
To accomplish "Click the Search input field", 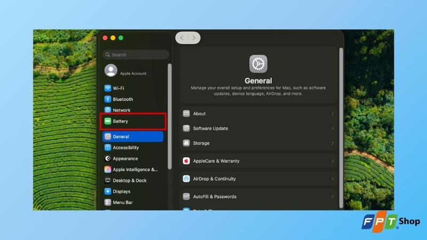I will click(136, 55).
